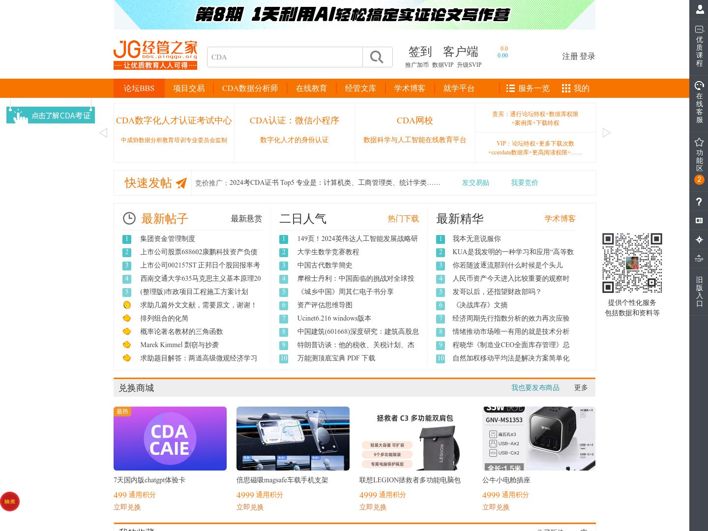Click the paper plane 快速发帖 icon
This screenshot has width=708, height=531.
tap(181, 183)
